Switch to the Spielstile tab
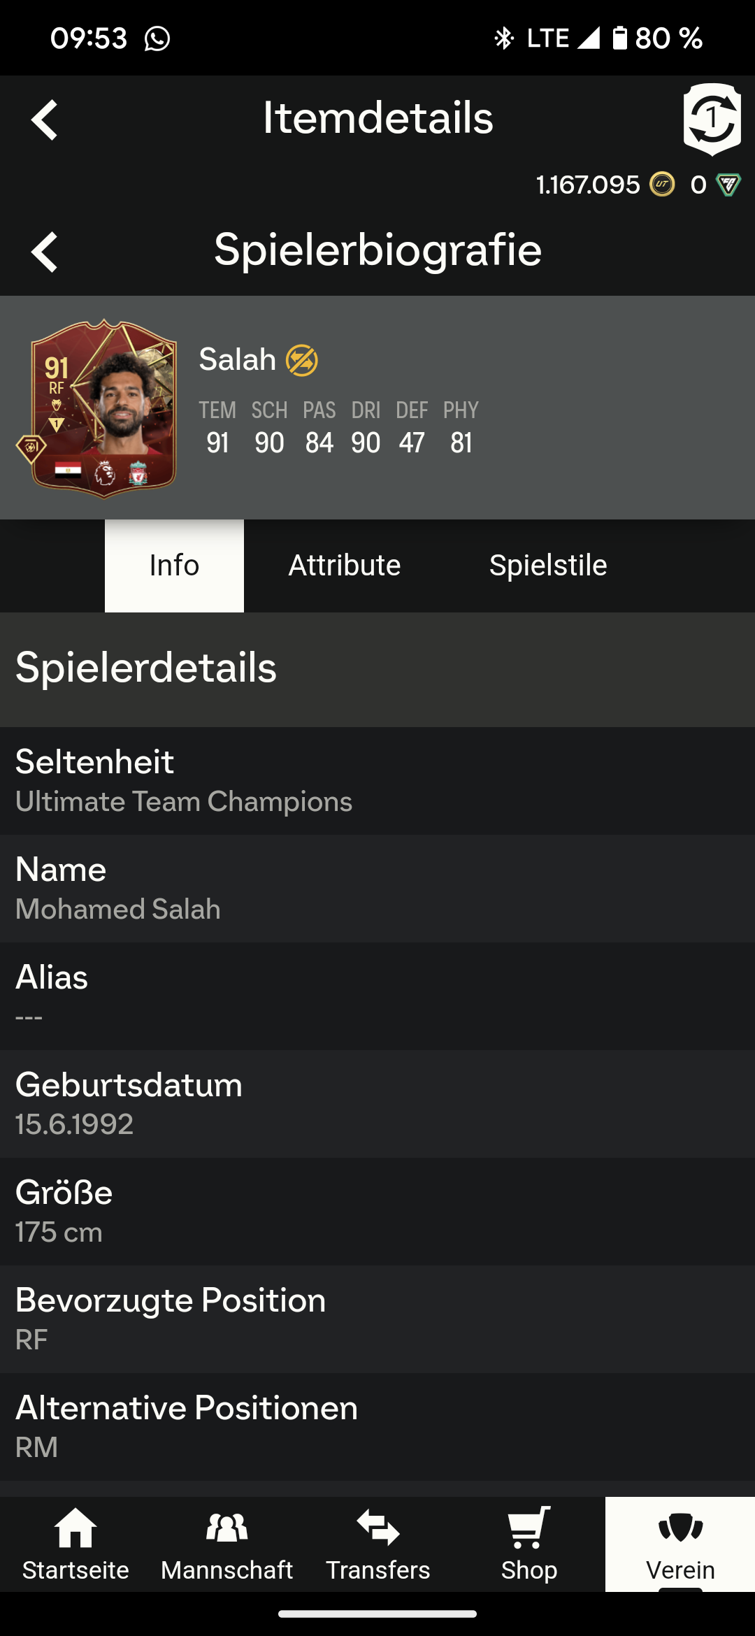This screenshot has width=755, height=1636. 548,566
